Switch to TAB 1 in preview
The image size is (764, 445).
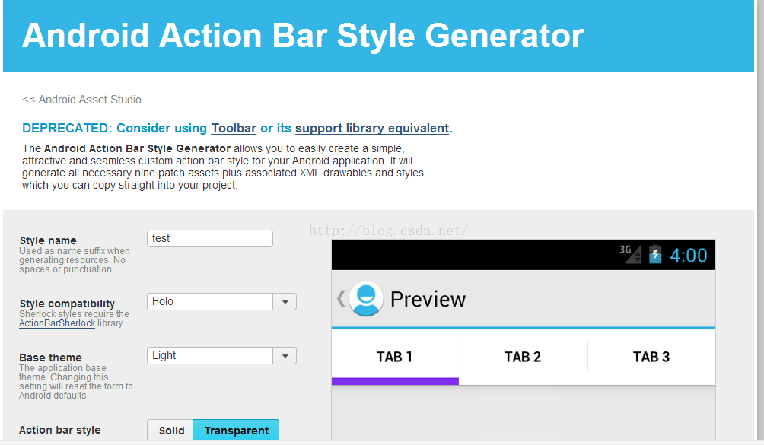[394, 357]
